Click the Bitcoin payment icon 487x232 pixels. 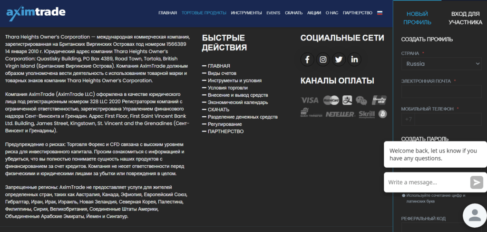coord(383,114)
